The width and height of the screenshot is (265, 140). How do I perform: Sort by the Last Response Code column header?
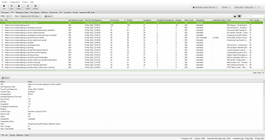(75, 20)
